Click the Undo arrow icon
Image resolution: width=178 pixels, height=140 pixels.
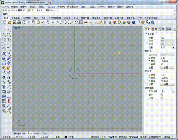(x=43, y=22)
